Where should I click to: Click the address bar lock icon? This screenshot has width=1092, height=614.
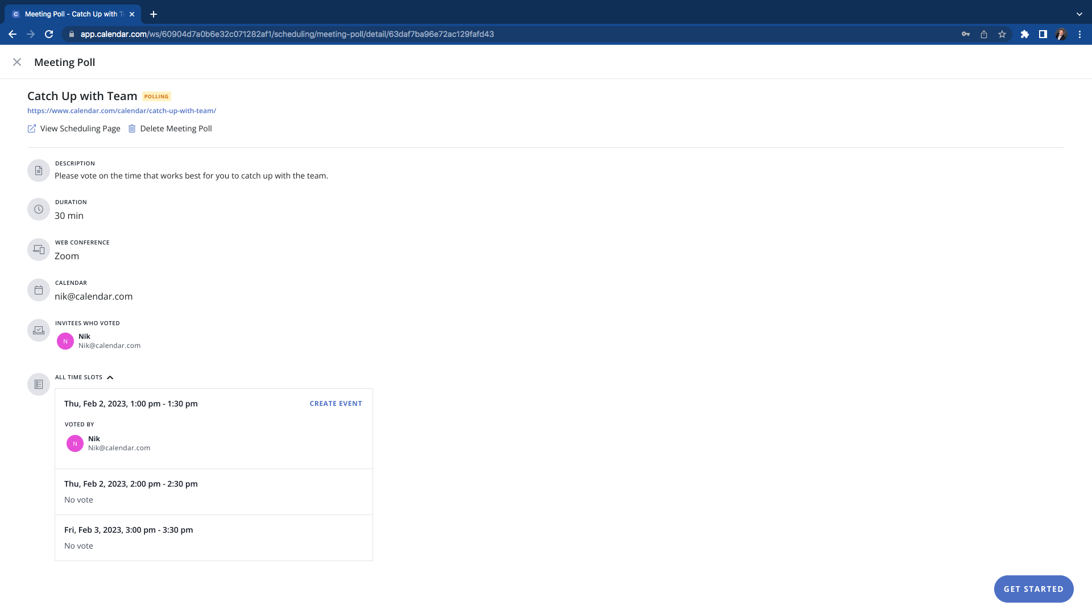[71, 34]
